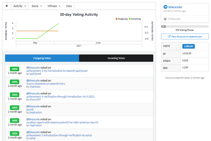The width and height of the screenshot is (211, 141).
Task: Open the home icon in navigation bar
Action: (x=7, y=6)
